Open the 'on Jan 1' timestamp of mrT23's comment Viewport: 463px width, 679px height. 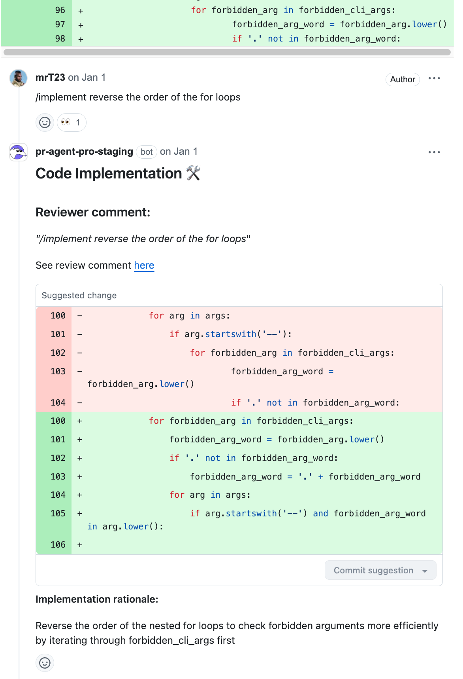click(87, 78)
